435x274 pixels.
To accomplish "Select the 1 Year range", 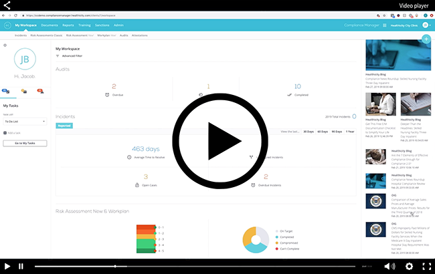I will 350,132.
